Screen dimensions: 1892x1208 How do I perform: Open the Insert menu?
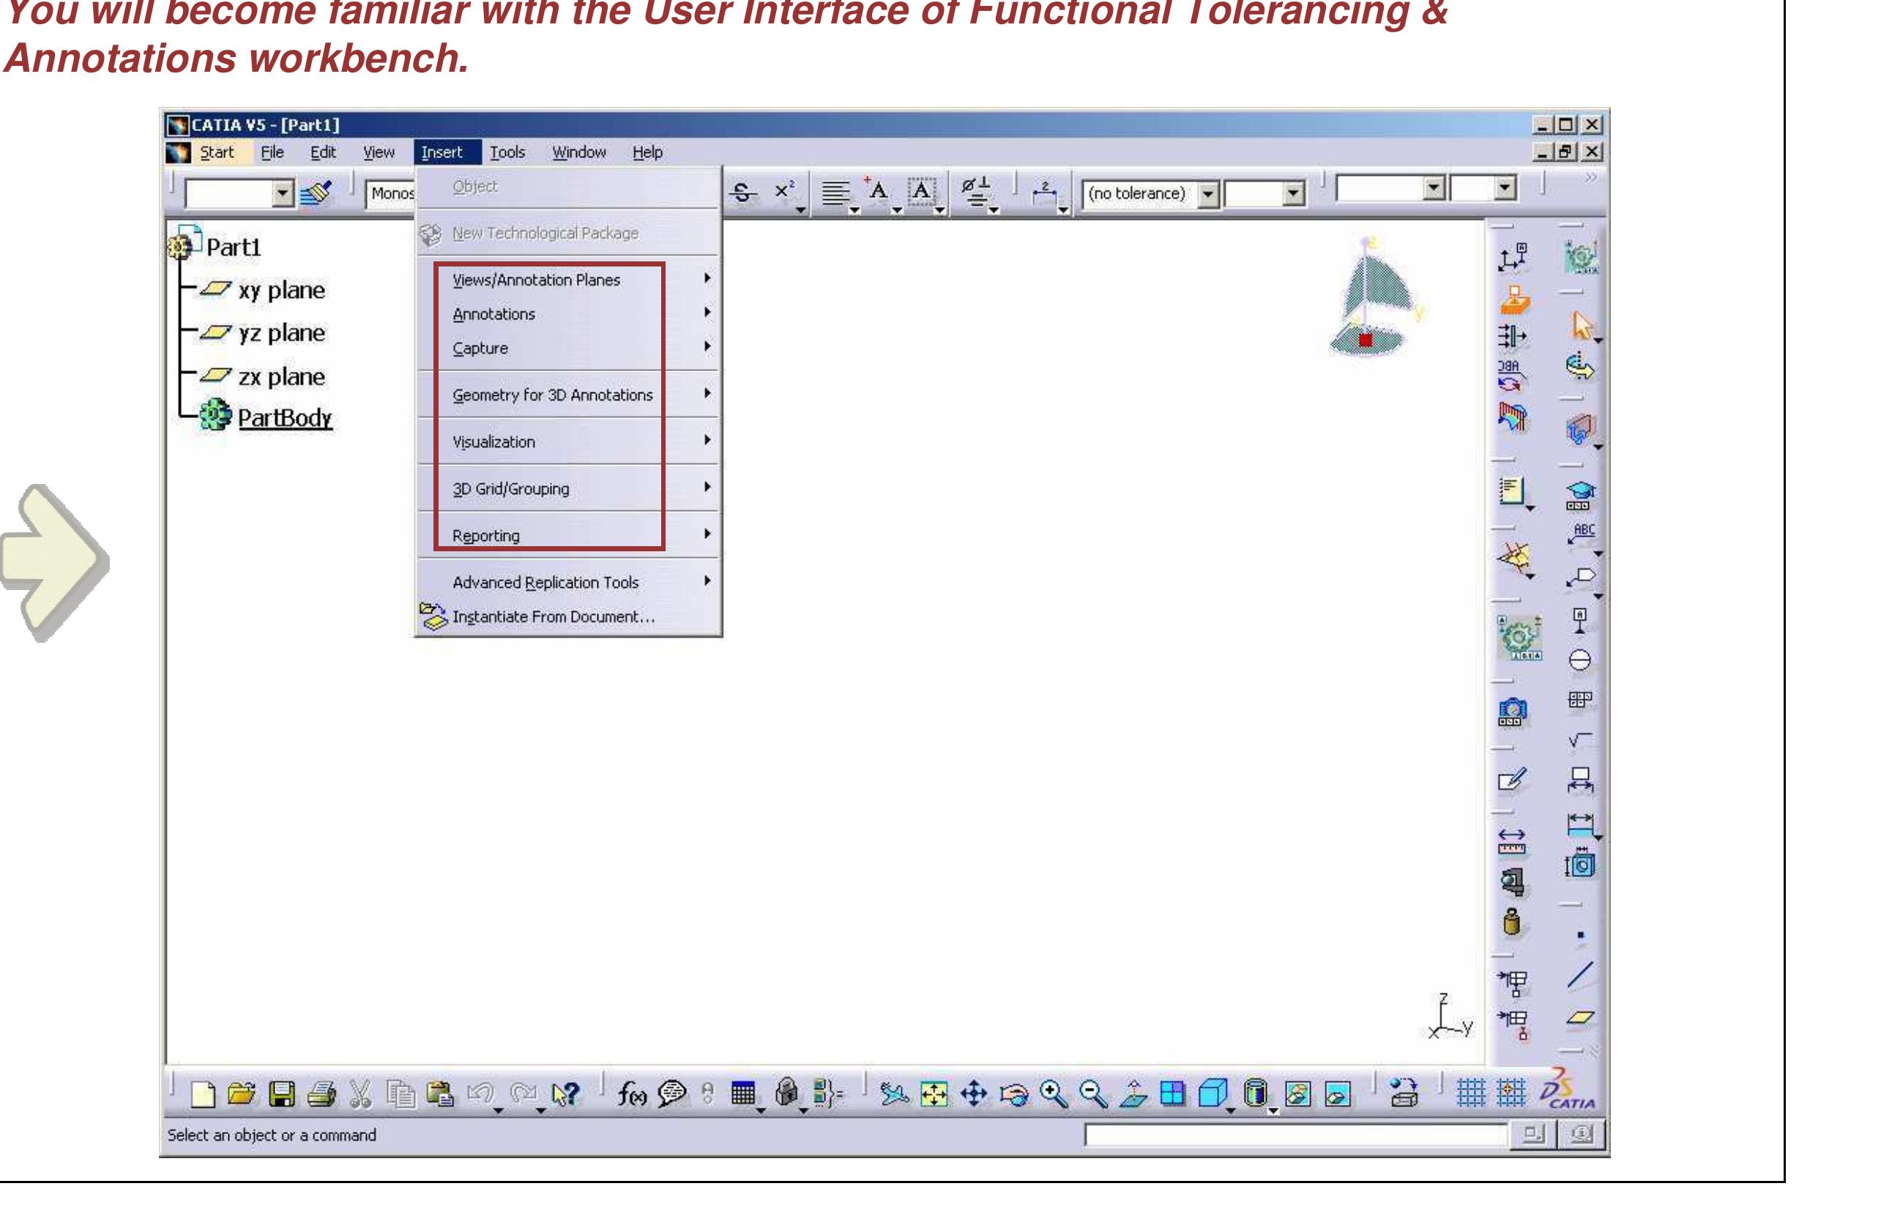(444, 152)
